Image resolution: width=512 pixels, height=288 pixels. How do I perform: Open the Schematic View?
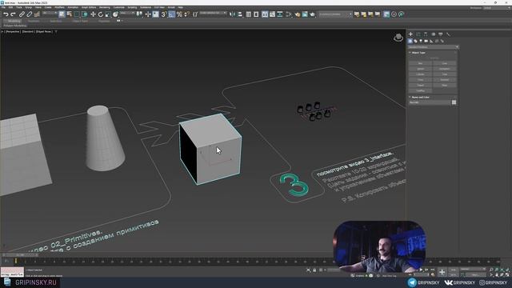click(x=280, y=14)
